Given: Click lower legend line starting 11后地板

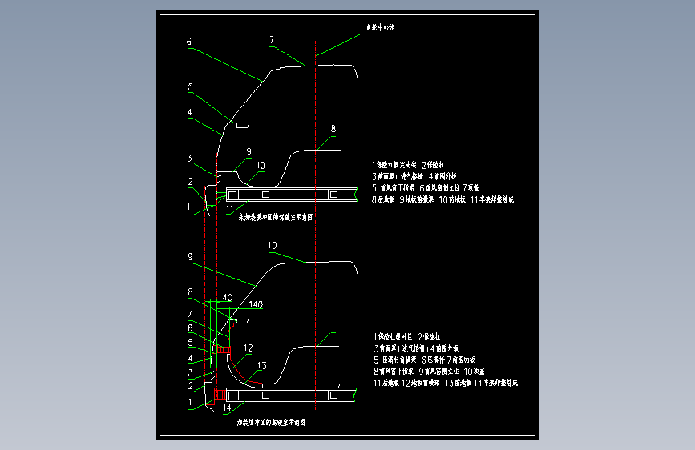Looking at the screenshot, I should 446,383.
